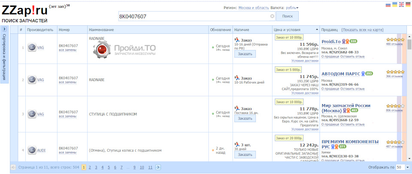Open the Валюта рубль dropdown
The image size is (412, 174).
292,8
